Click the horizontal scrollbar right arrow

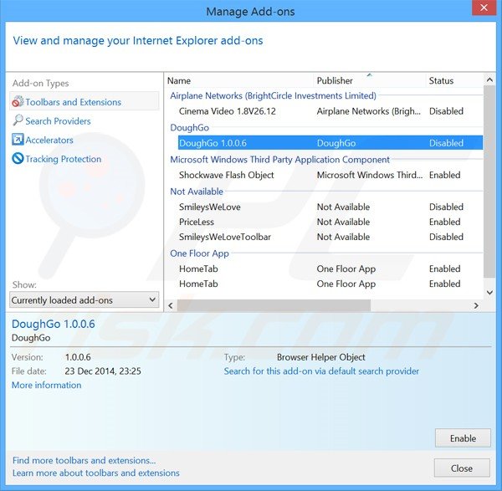476,305
